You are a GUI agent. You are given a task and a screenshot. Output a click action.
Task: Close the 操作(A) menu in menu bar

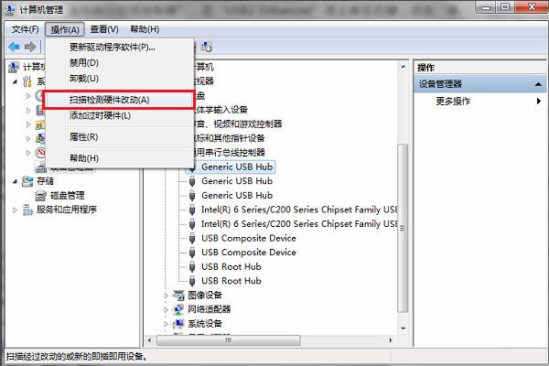pos(65,30)
